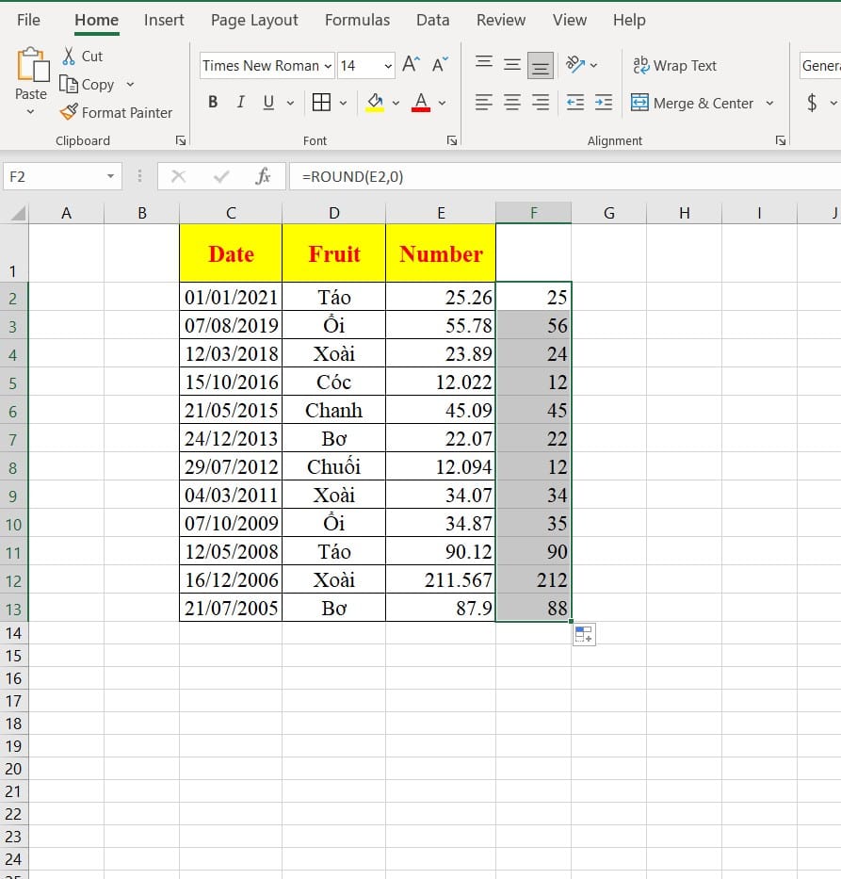Click the Merge & Center button
This screenshot has width=841, height=879.
[692, 103]
